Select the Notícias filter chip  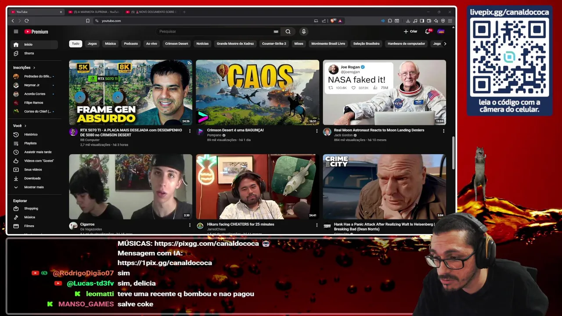(x=202, y=43)
